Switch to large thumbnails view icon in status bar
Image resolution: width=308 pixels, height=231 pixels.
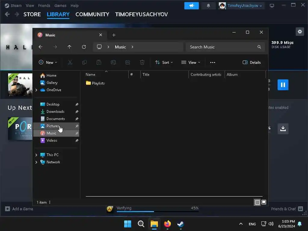(x=264, y=202)
